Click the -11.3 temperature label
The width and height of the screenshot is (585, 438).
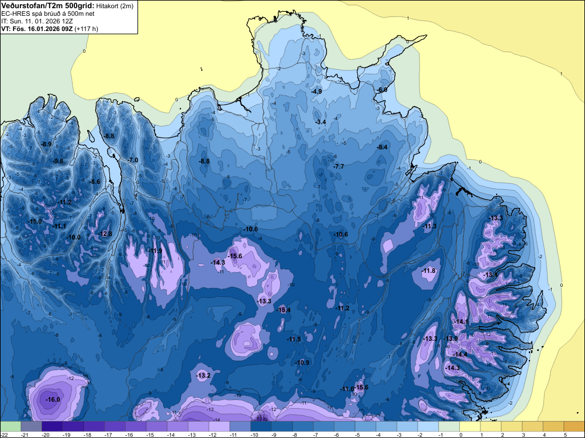pyautogui.click(x=429, y=226)
